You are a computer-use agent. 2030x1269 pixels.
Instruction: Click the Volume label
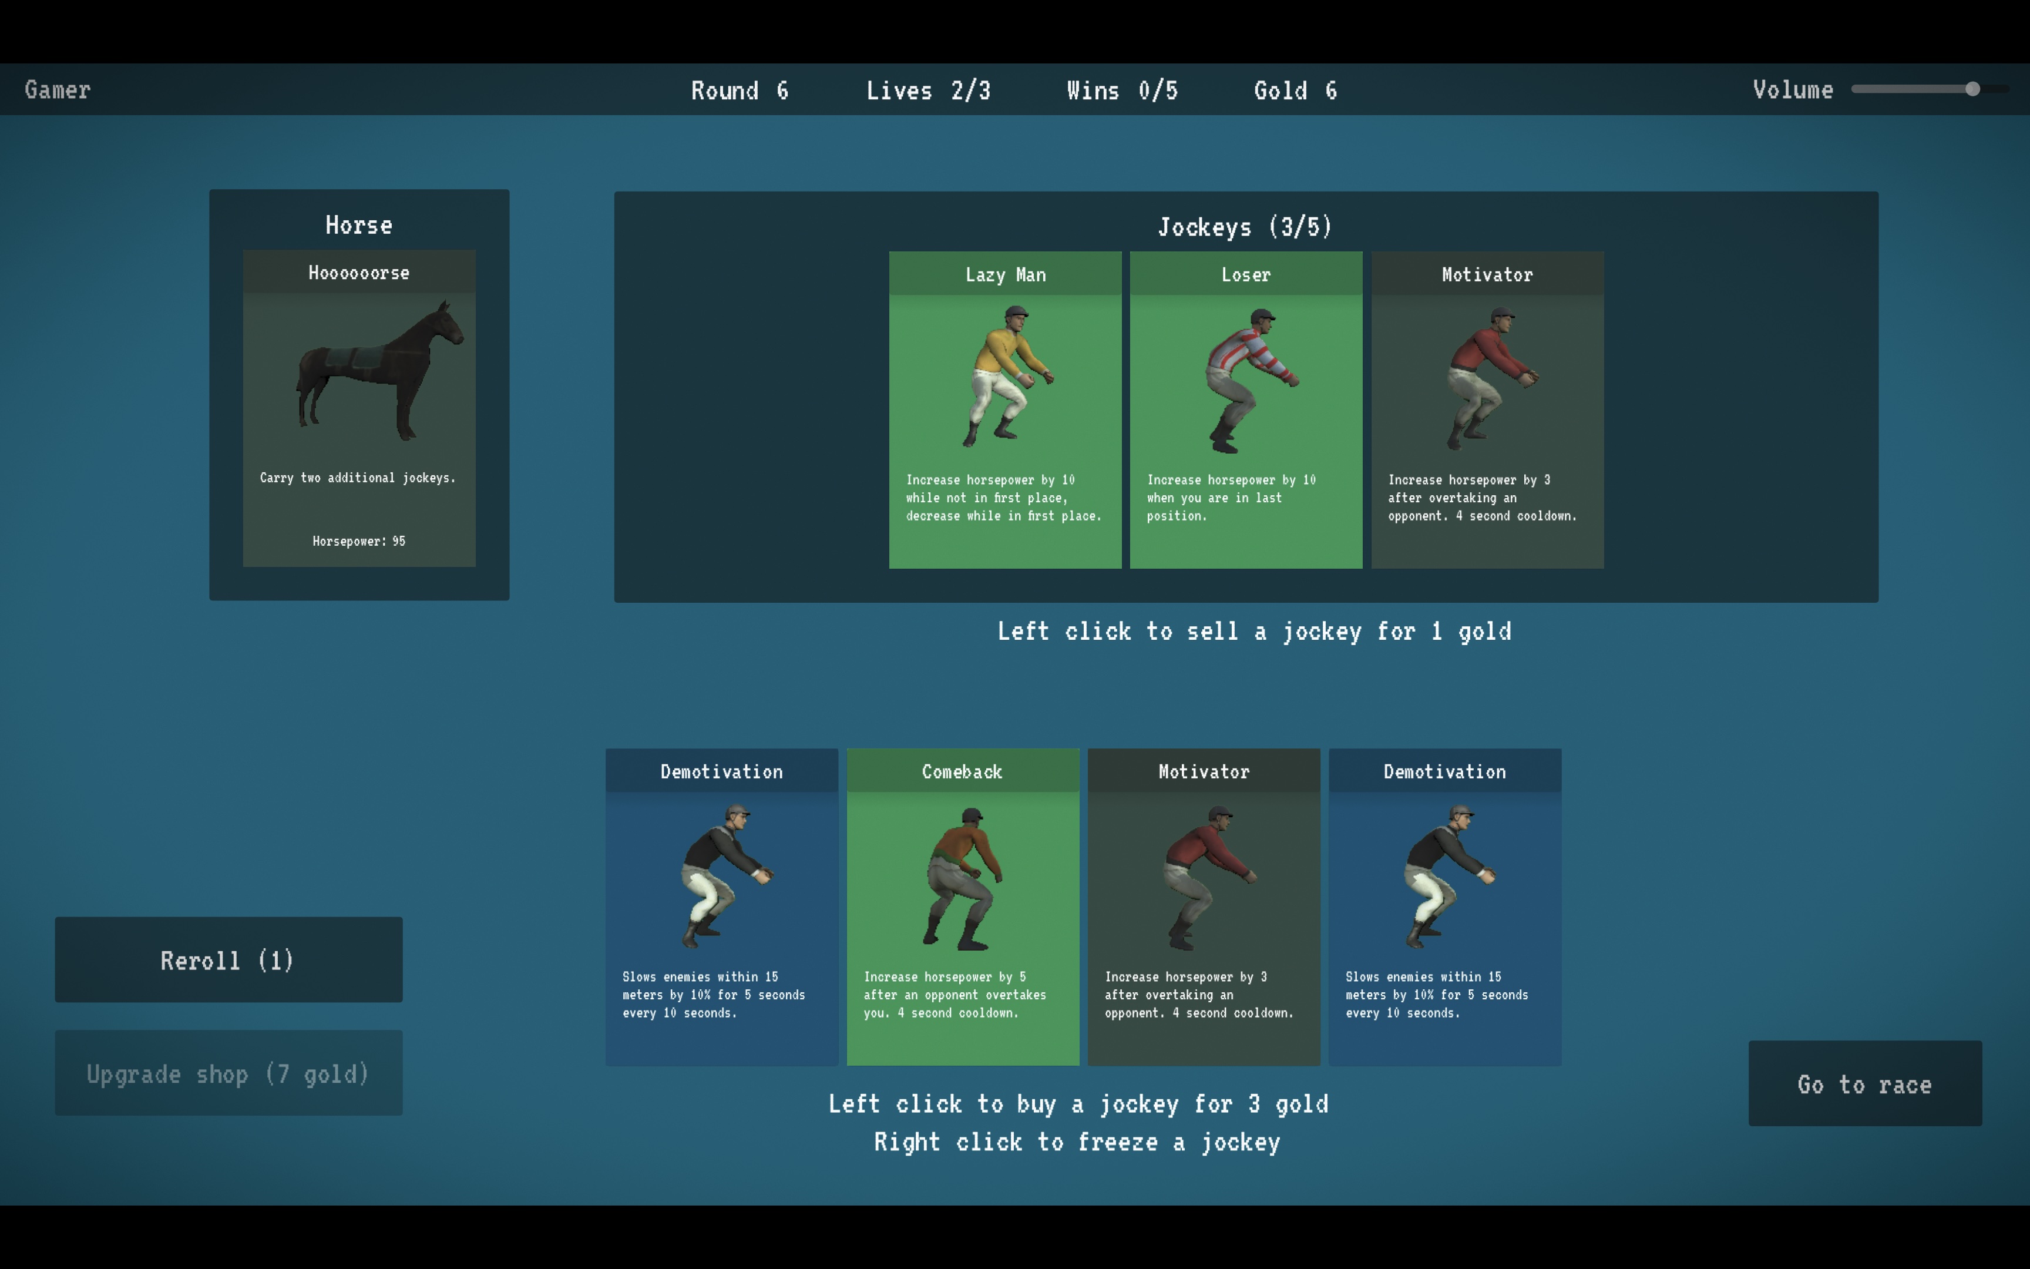pos(1793,89)
